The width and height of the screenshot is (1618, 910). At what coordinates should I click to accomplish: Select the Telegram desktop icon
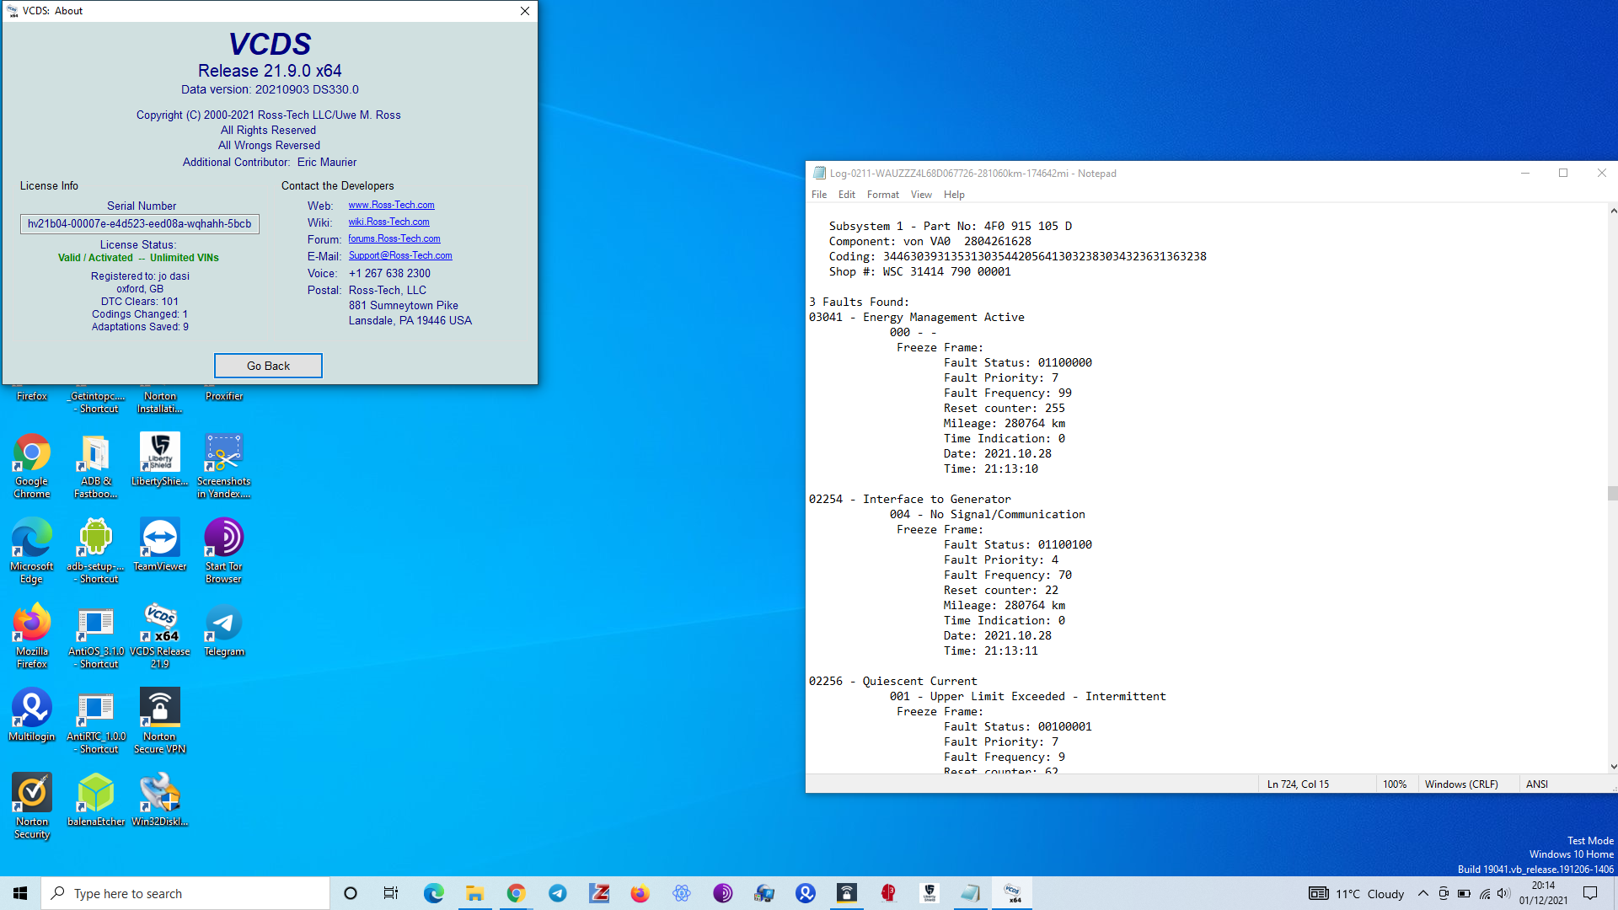pyautogui.click(x=224, y=631)
